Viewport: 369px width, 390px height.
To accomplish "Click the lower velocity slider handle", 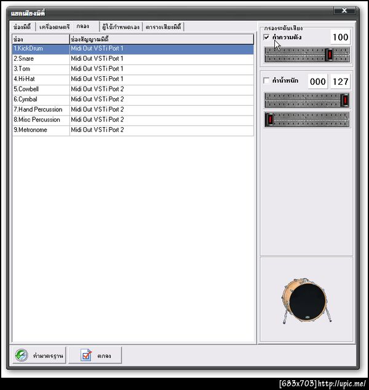I will tap(269, 120).
